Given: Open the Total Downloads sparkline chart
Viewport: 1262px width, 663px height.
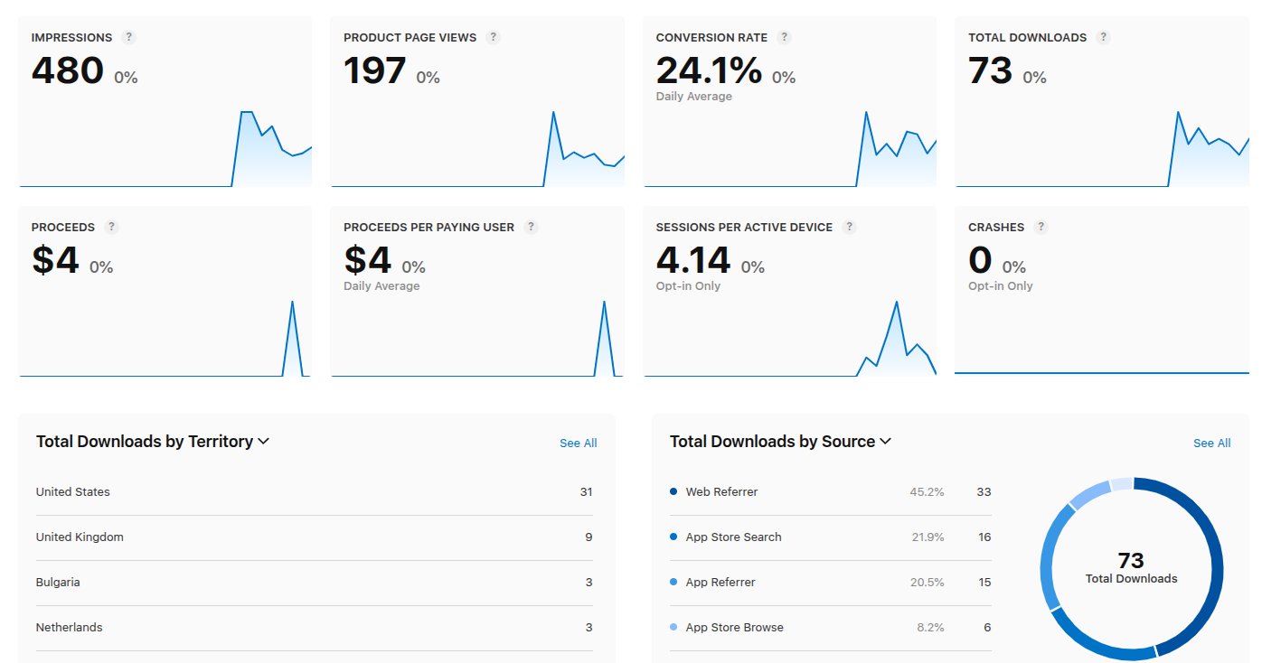Looking at the screenshot, I should click(1102, 148).
